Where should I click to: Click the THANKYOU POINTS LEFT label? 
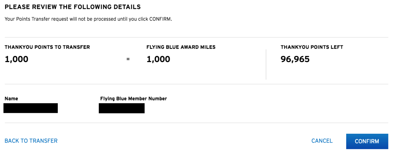point(312,47)
